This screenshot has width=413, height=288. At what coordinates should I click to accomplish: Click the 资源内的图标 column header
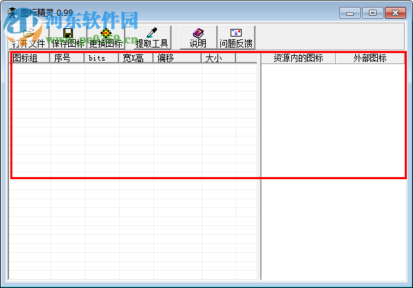pos(299,58)
